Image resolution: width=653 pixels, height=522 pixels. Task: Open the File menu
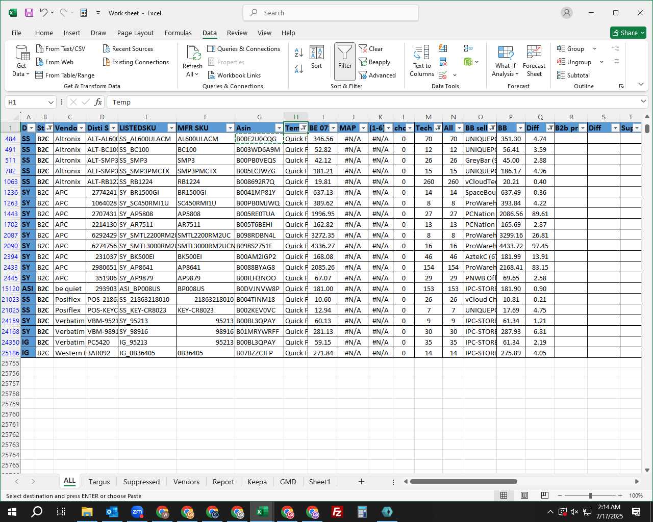[x=16, y=33]
